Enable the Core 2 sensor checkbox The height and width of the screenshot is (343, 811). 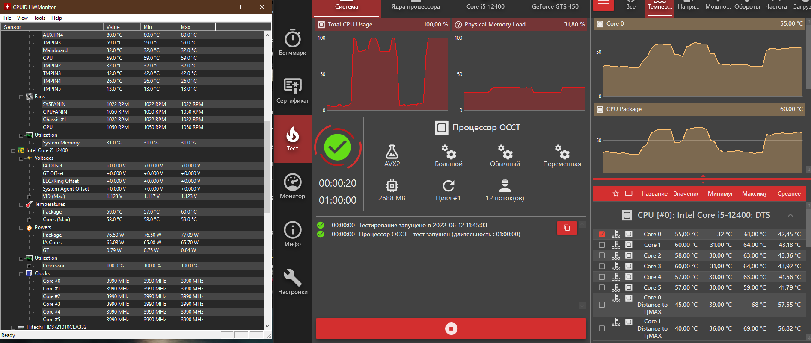tap(602, 255)
